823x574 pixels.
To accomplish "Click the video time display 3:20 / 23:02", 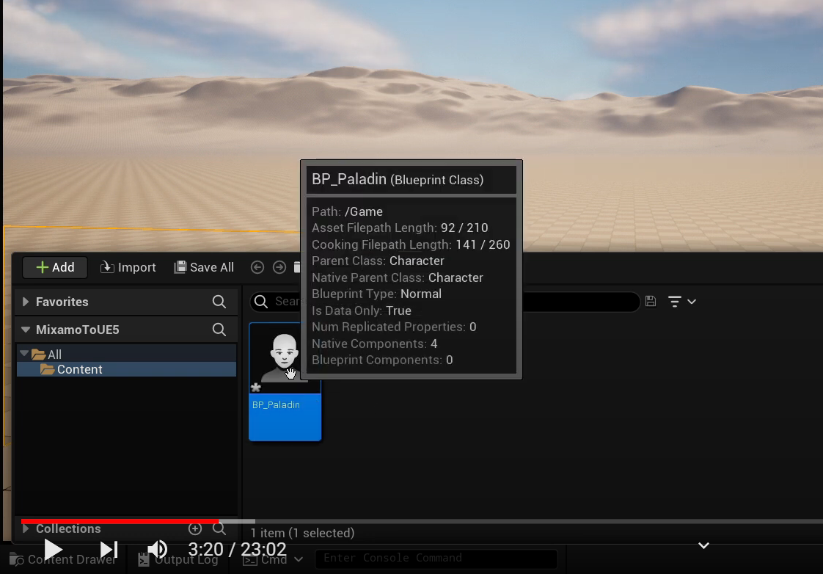I will (237, 549).
